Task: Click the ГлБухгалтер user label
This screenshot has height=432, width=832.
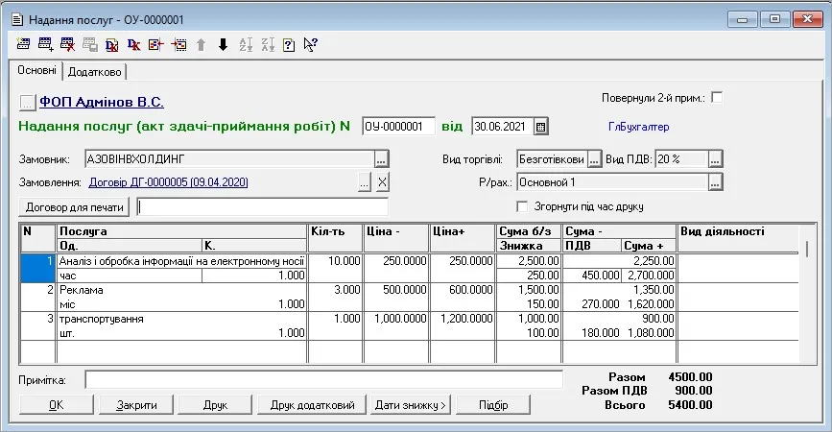Action: pos(638,127)
